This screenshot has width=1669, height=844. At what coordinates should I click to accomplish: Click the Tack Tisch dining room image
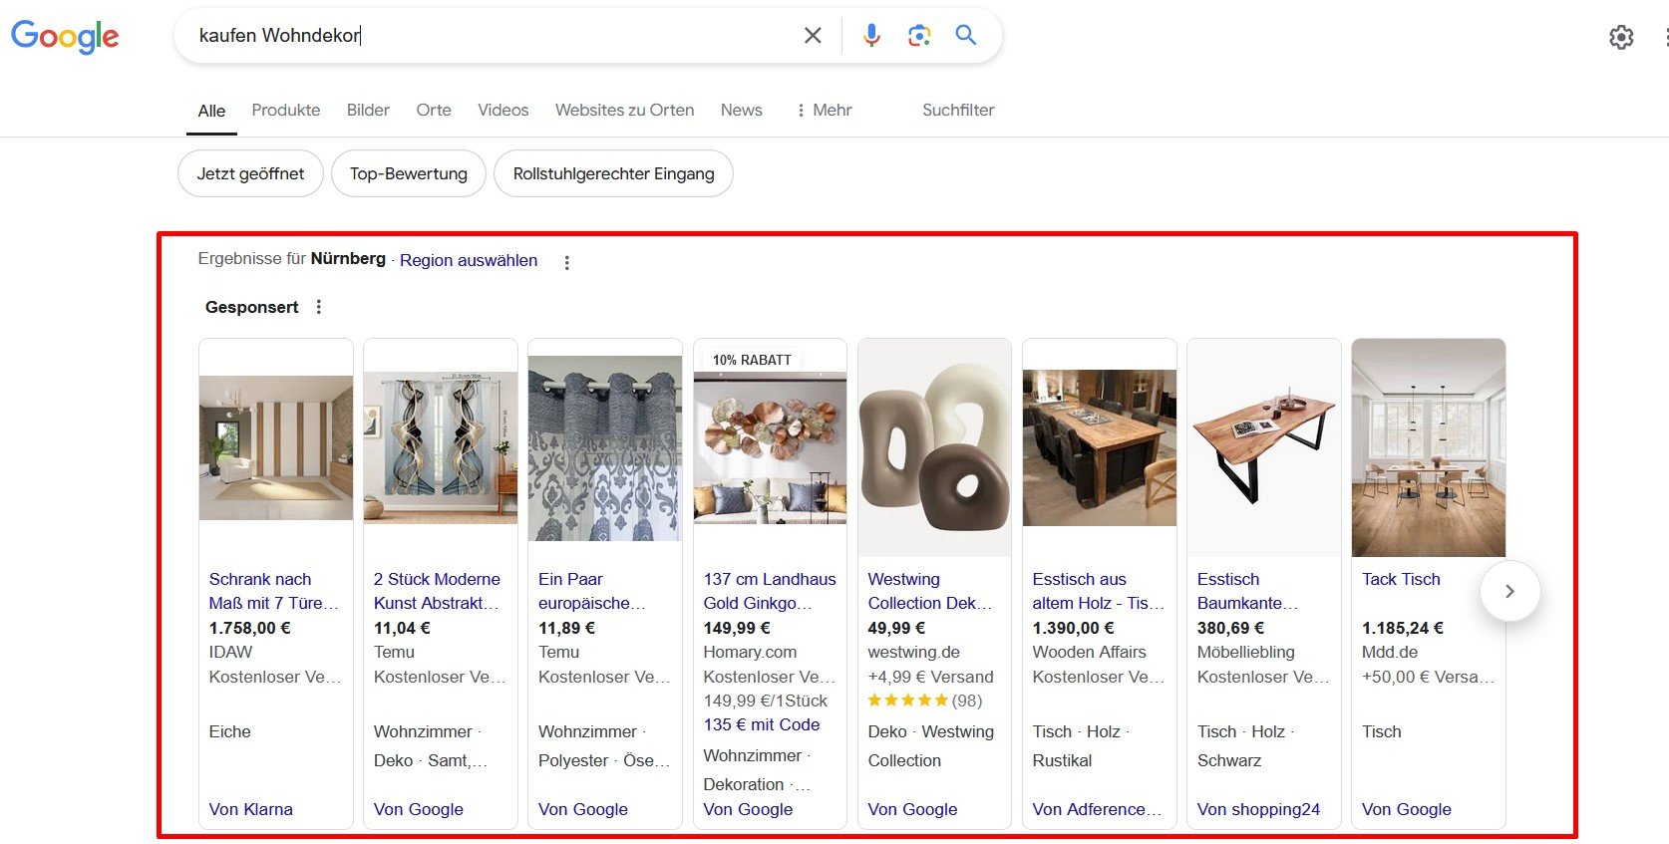pos(1429,447)
